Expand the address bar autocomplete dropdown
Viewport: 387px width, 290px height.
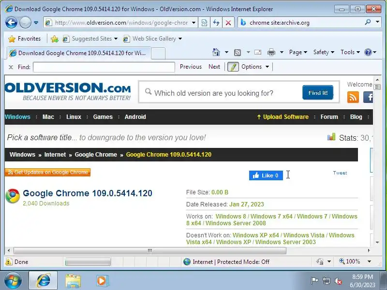click(x=194, y=23)
